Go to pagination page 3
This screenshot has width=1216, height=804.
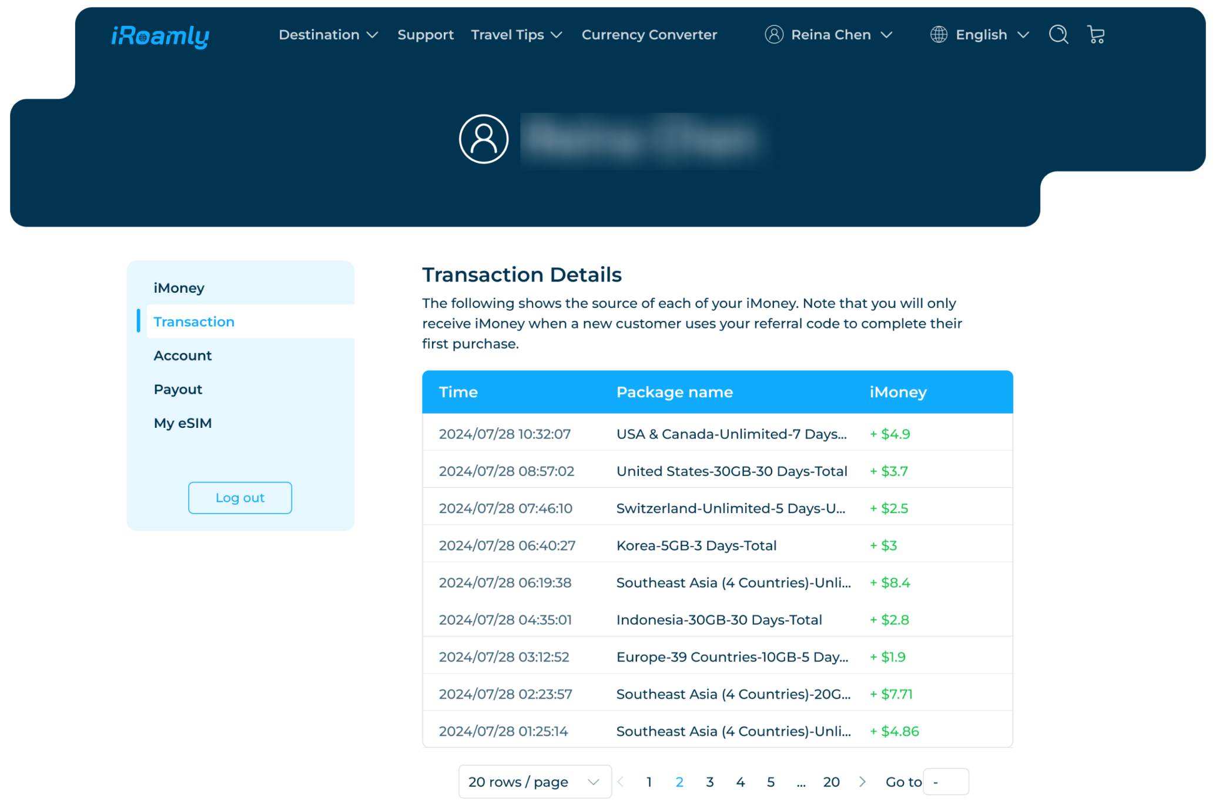(710, 782)
